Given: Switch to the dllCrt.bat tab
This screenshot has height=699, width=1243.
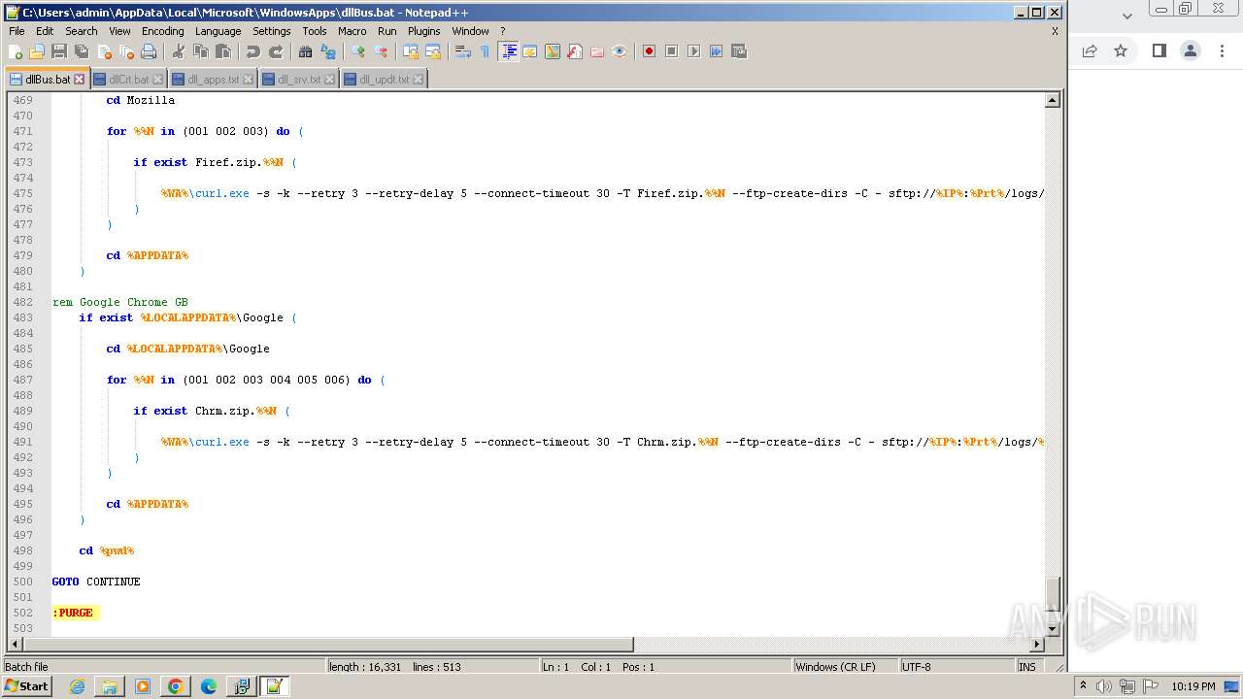Looking at the screenshot, I should pos(128,80).
